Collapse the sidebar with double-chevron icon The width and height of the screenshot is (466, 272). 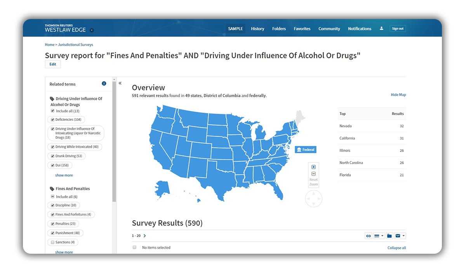click(120, 83)
